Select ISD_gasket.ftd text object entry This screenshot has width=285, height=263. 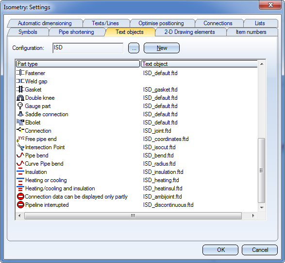pos(160,90)
